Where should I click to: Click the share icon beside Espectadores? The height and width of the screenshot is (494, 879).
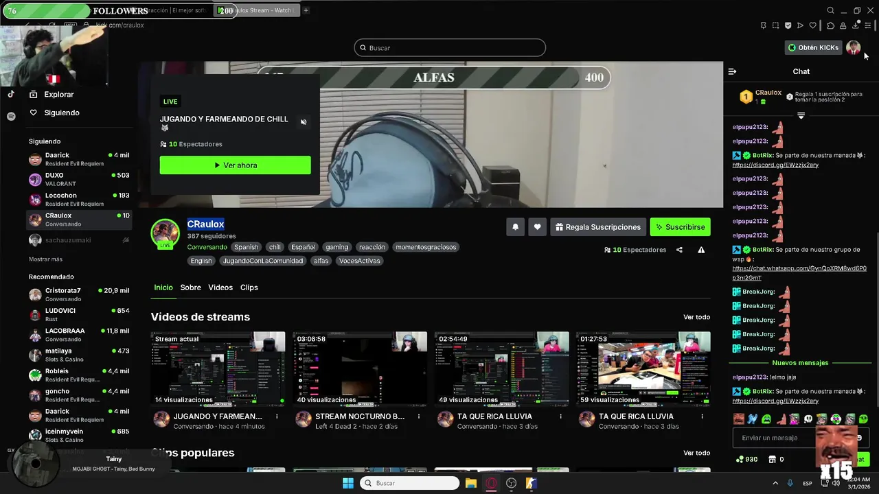point(679,250)
